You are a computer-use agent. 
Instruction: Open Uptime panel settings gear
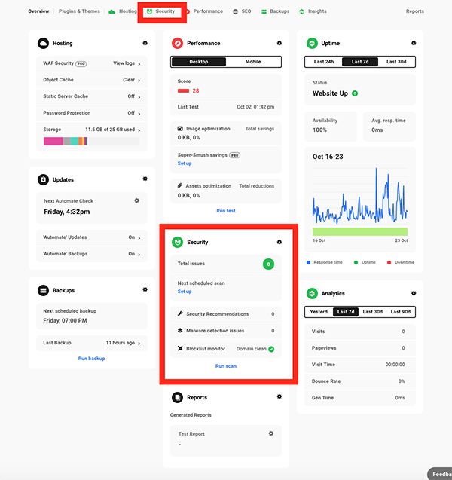[x=414, y=44]
